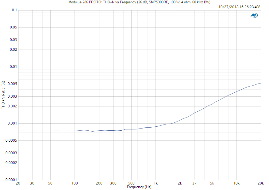269x190 pixels.
Task: Click the graph title beginning "Modulus-286 PROTO"
Action: [139, 2]
